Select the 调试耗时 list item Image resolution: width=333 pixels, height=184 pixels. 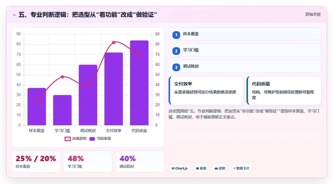pyautogui.click(x=245, y=66)
